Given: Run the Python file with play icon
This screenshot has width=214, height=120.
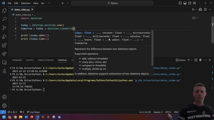Looking at the screenshot, I should click(193, 10).
